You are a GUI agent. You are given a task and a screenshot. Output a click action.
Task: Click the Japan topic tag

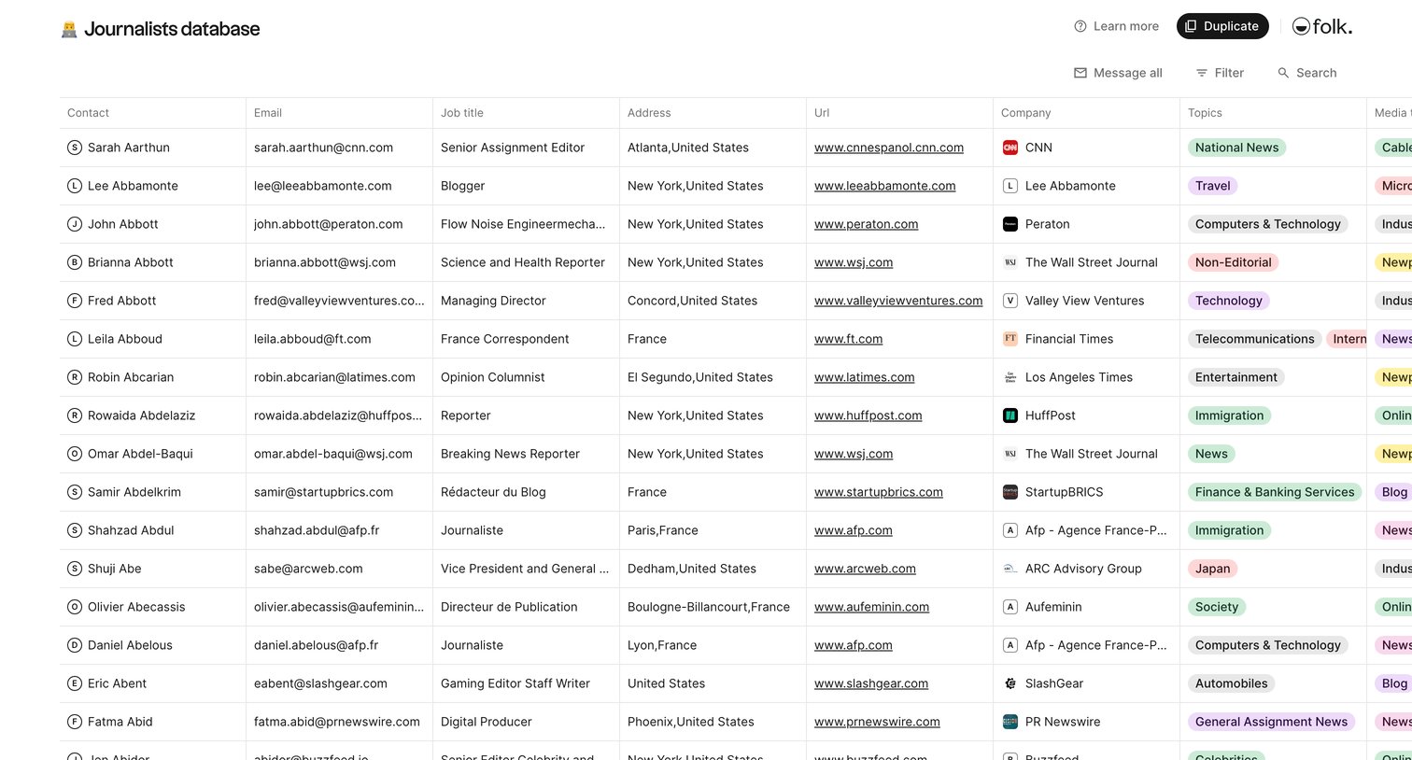point(1212,569)
